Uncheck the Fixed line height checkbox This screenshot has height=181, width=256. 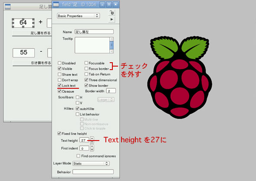click(x=59, y=134)
